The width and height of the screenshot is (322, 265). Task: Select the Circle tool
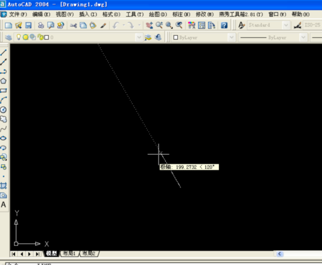coord(4,110)
